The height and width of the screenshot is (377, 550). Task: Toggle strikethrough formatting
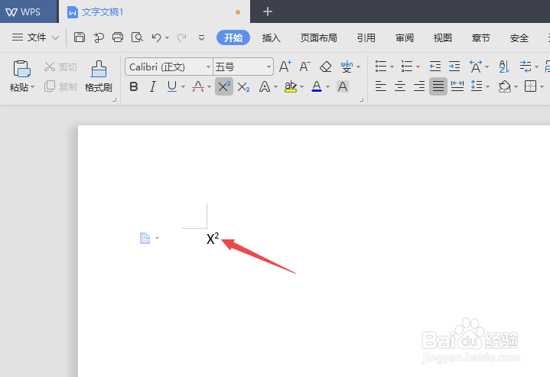pos(198,86)
